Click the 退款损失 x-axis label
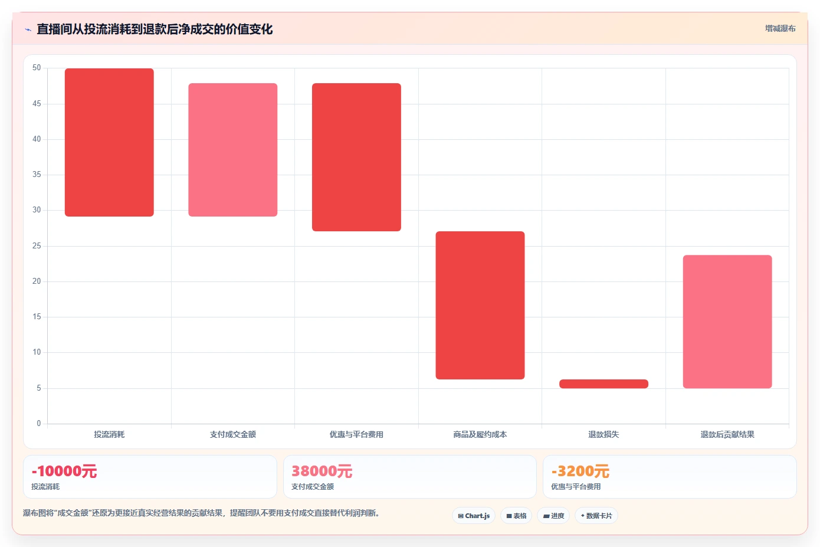Image resolution: width=820 pixels, height=547 pixels. tap(603, 434)
